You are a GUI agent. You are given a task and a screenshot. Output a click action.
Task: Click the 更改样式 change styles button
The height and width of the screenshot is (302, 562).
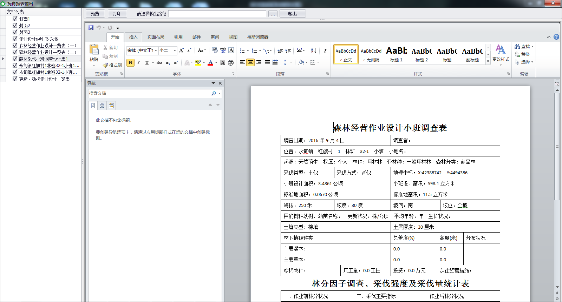[x=501, y=54]
